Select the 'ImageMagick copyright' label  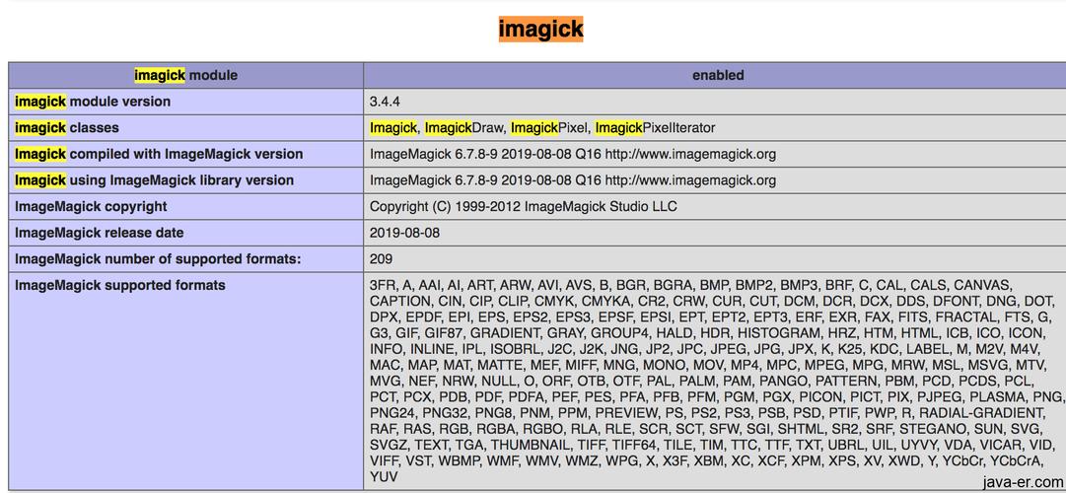coord(91,206)
